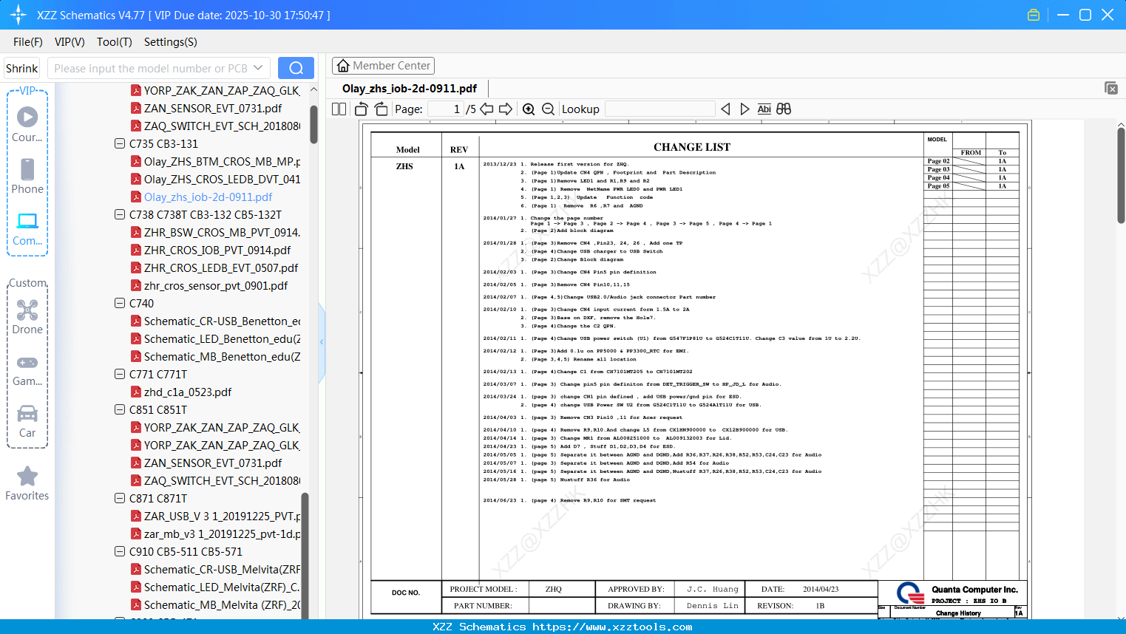This screenshot has height=634, width=1126.
Task: Jump to next lookup result
Action: tap(745, 109)
